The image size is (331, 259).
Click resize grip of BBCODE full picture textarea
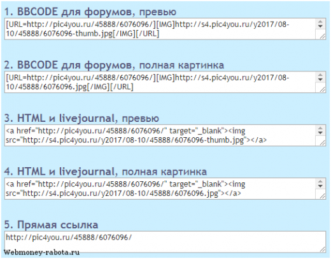pyautogui.click(x=322, y=89)
